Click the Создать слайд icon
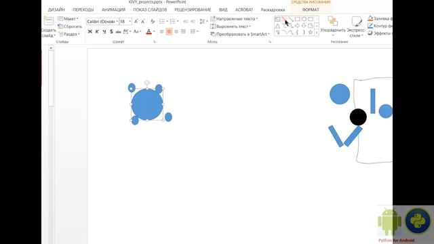Image resolution: width=434 pixels, height=244 pixels. 48,21
